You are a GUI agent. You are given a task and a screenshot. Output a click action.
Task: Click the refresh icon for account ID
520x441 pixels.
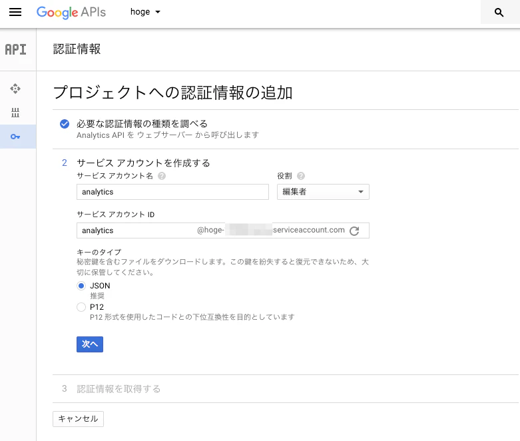[354, 230]
